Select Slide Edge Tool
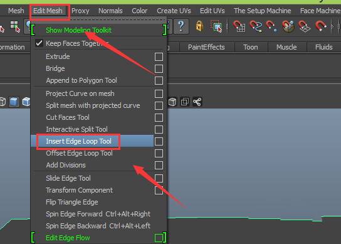This screenshot has width=341, height=244. [x=68, y=178]
